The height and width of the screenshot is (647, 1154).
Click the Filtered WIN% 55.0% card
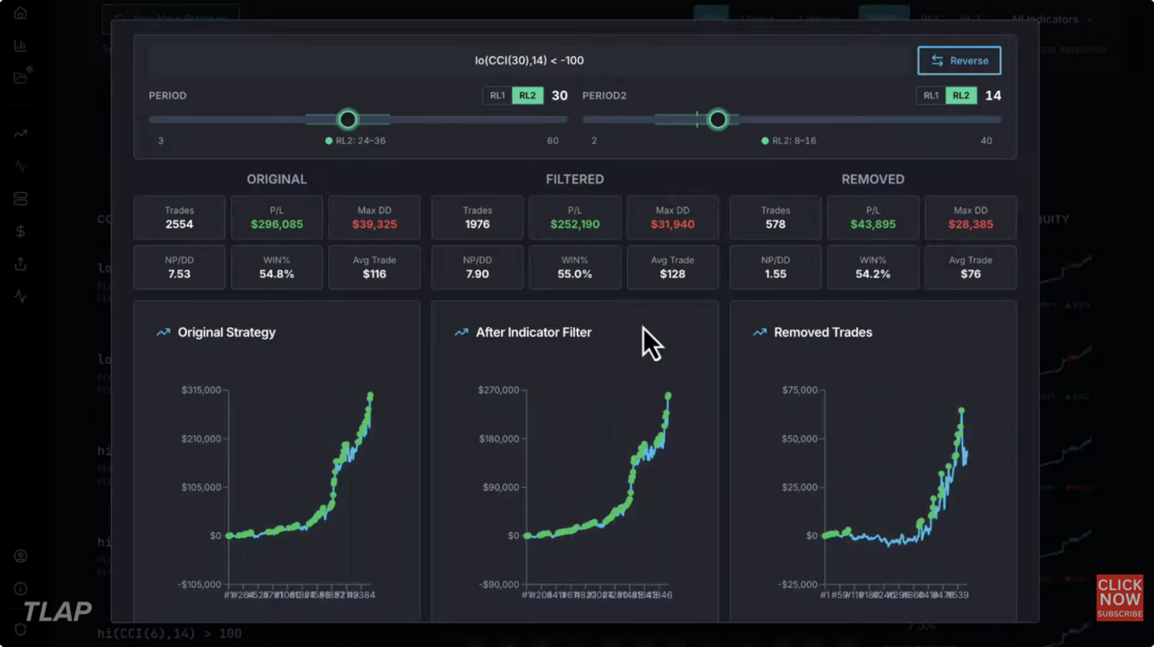(574, 267)
